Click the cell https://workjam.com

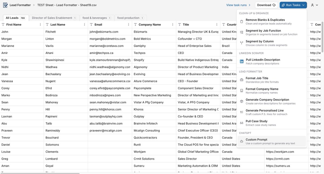[286, 152]
